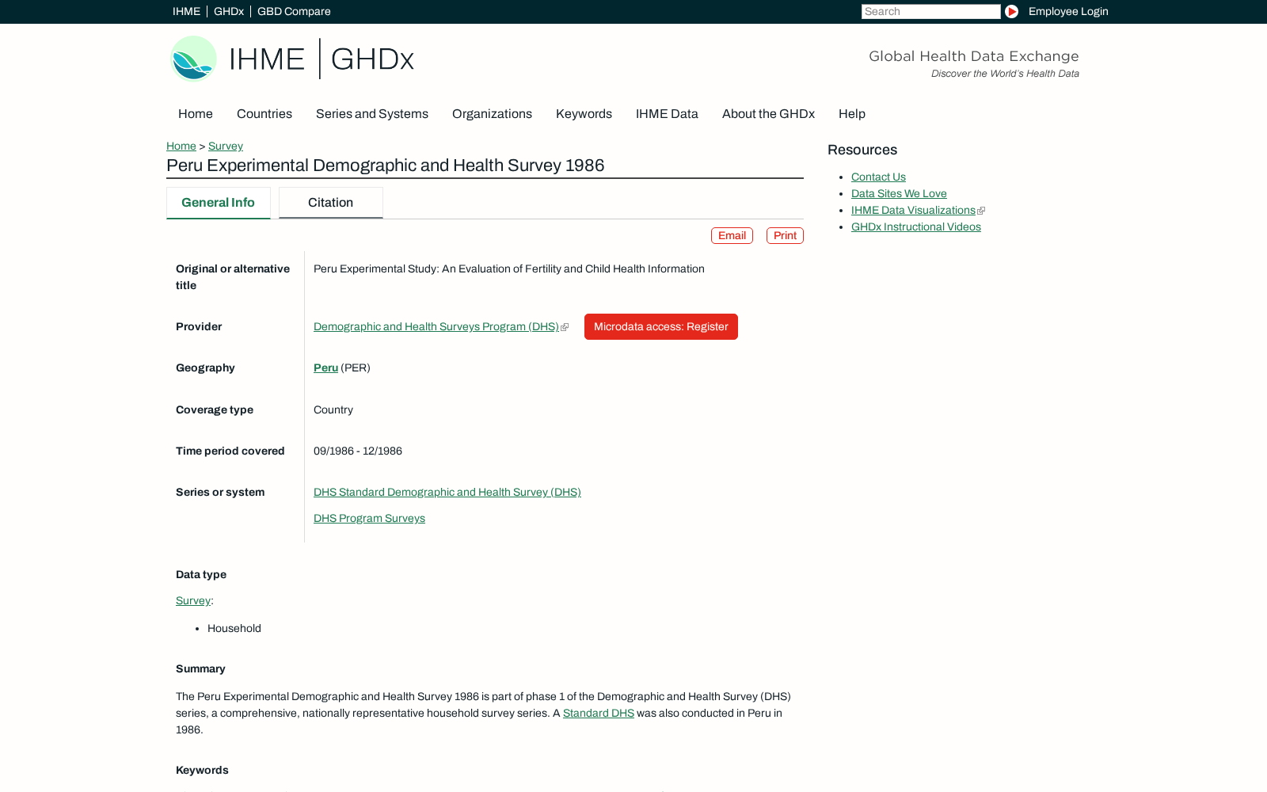1267x792 pixels.
Task: Click the alternative title text Peru Experimental Study
Action: [509, 268]
